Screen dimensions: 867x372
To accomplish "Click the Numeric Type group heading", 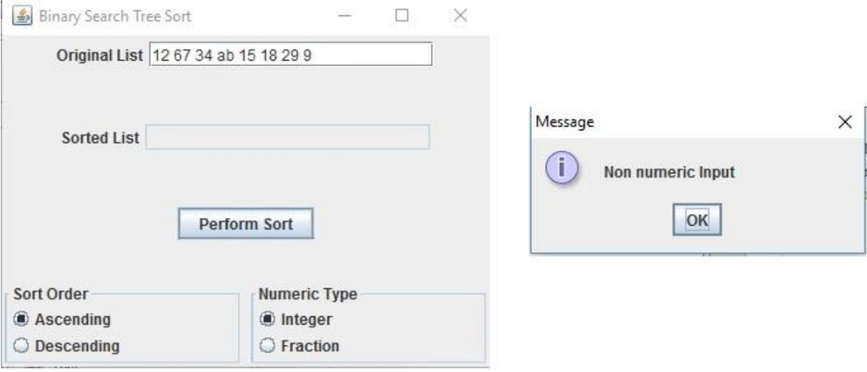I will click(307, 294).
